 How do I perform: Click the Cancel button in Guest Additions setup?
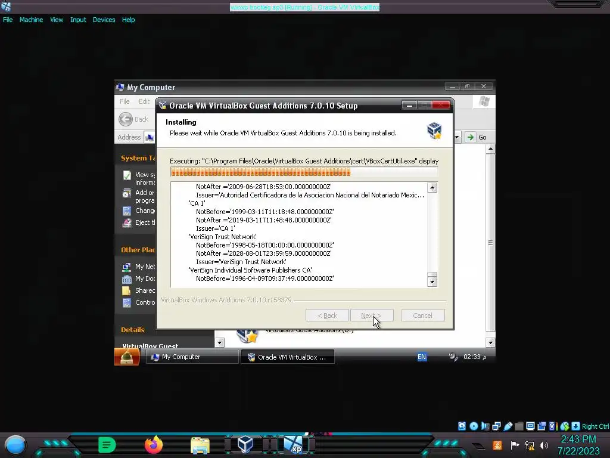pyautogui.click(x=423, y=315)
